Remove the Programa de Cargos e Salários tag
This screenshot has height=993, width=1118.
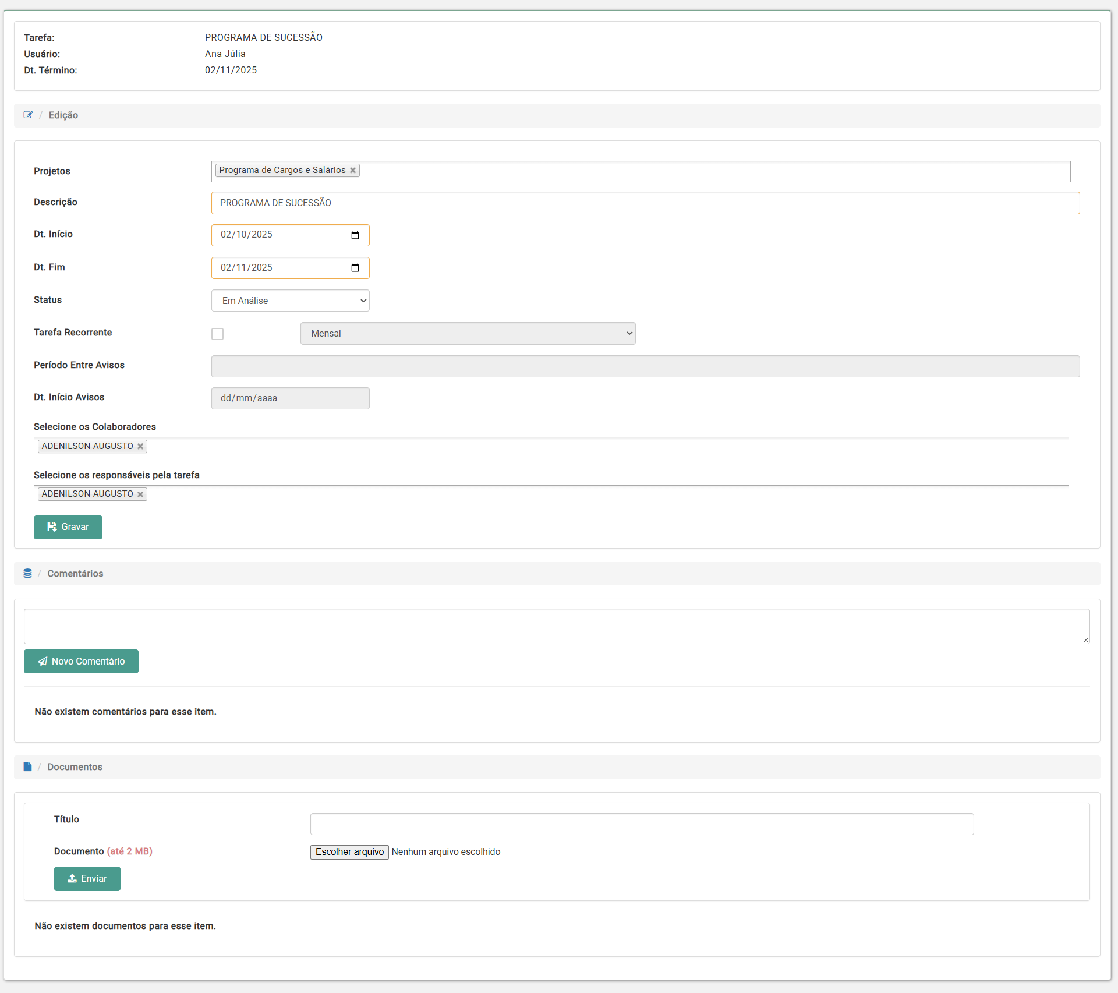pos(353,171)
